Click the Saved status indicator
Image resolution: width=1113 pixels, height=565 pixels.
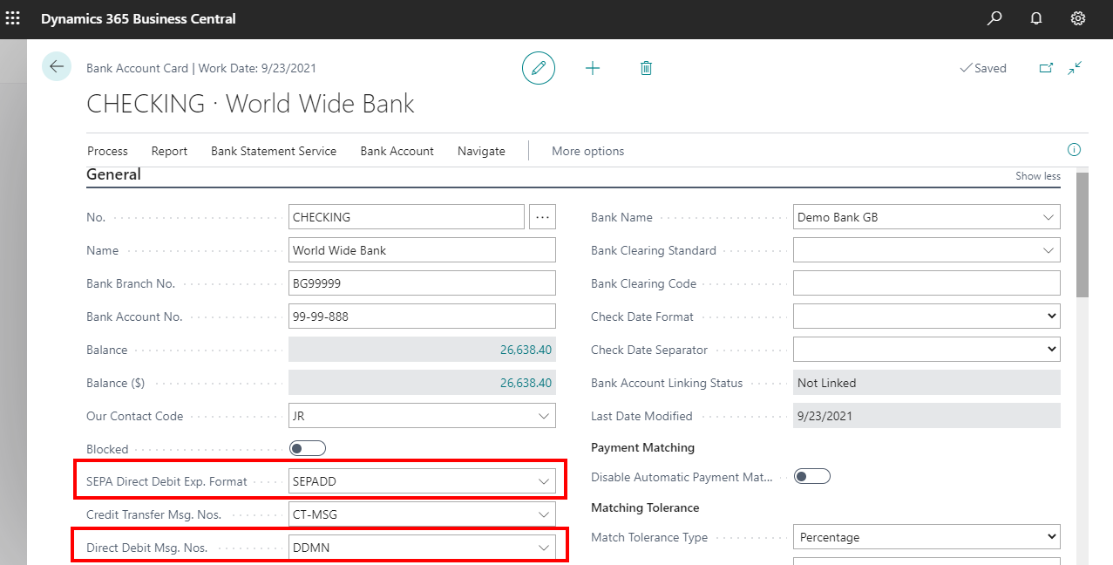(x=982, y=68)
